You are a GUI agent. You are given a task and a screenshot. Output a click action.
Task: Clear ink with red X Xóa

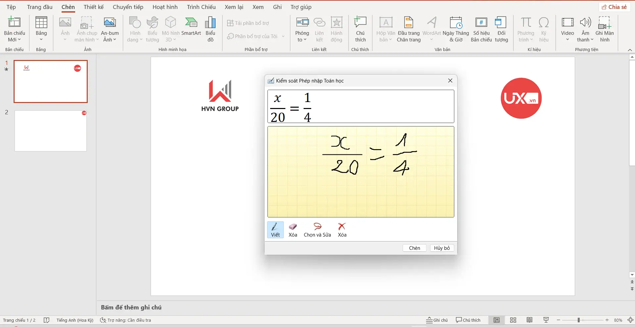[x=342, y=230]
